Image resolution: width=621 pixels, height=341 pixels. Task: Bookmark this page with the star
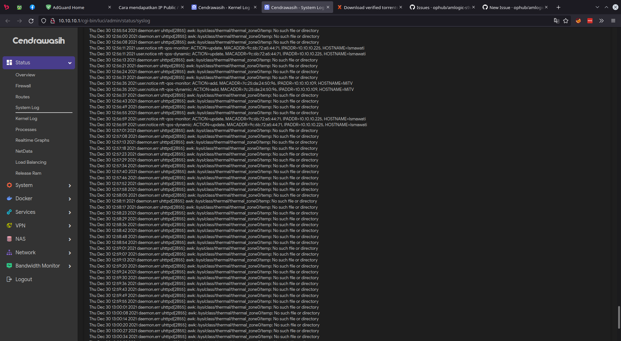(566, 21)
